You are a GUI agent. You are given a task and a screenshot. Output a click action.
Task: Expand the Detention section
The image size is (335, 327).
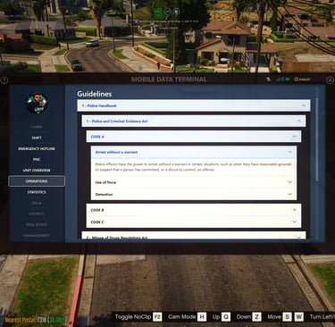click(194, 194)
